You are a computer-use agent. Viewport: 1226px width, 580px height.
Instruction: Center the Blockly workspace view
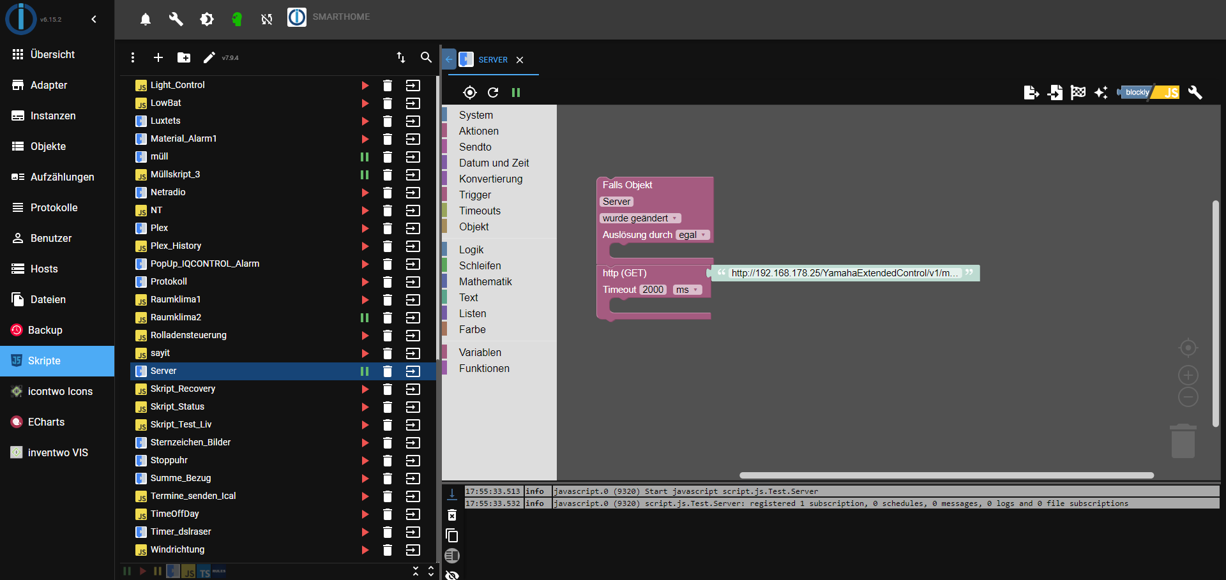[x=1188, y=348]
